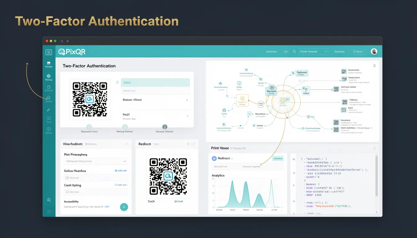Click the round teal plus button
This screenshot has height=238, width=417.
124,207
